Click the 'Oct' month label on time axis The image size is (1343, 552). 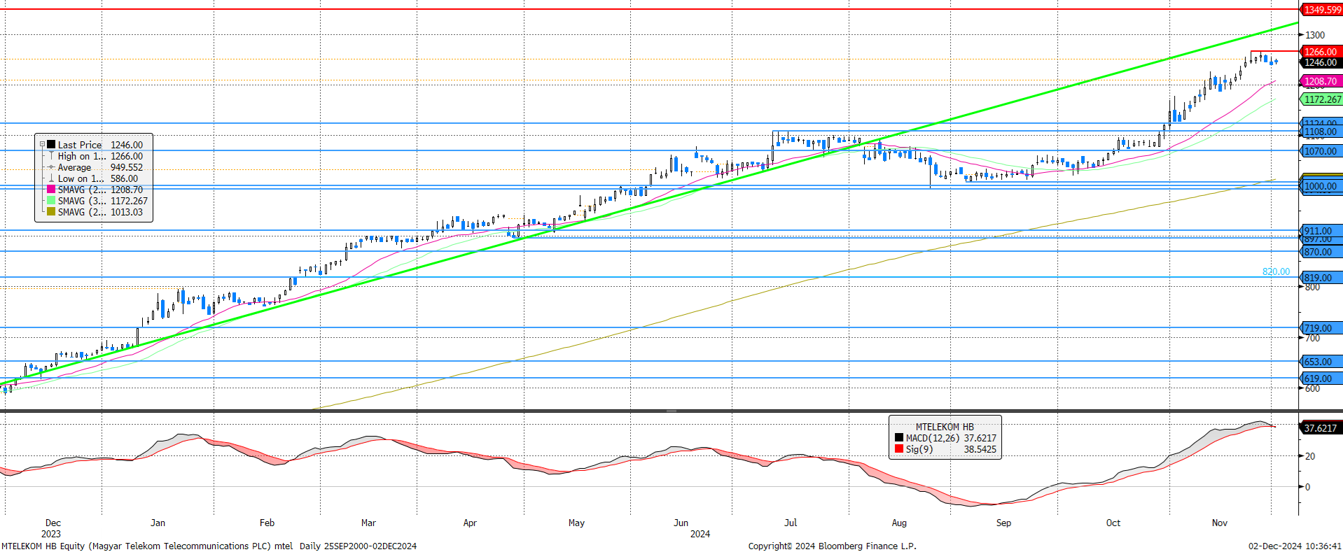[1113, 523]
